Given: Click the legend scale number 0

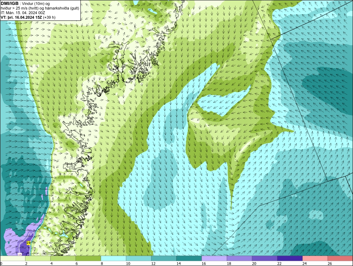Looking at the screenshot, I should point(1,264).
